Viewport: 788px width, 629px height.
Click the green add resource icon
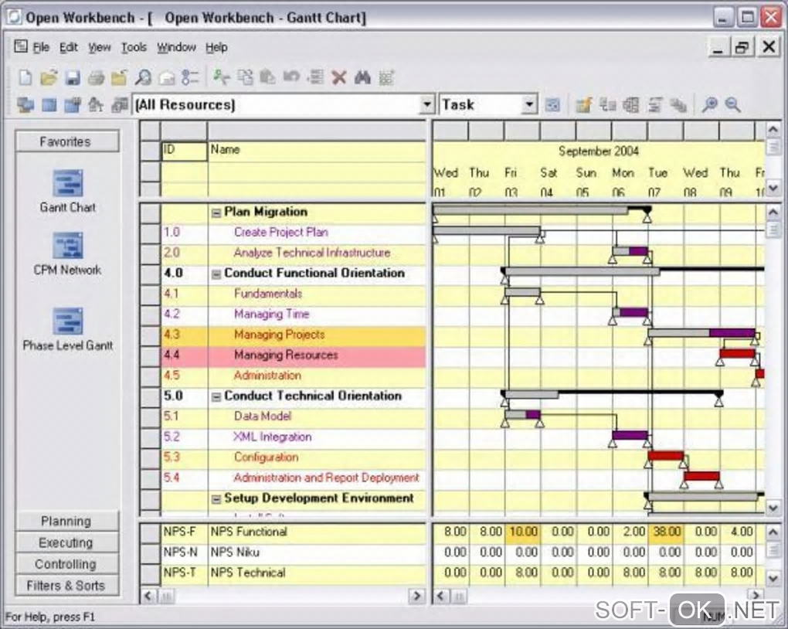click(x=221, y=77)
